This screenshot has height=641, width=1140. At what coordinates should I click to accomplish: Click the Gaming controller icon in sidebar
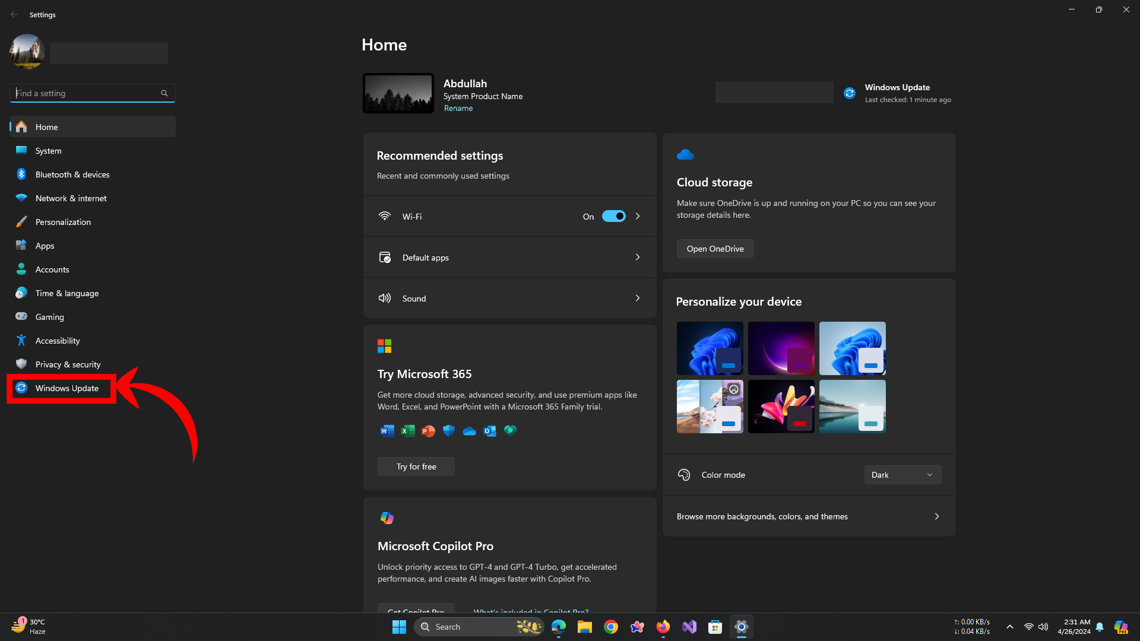21,316
